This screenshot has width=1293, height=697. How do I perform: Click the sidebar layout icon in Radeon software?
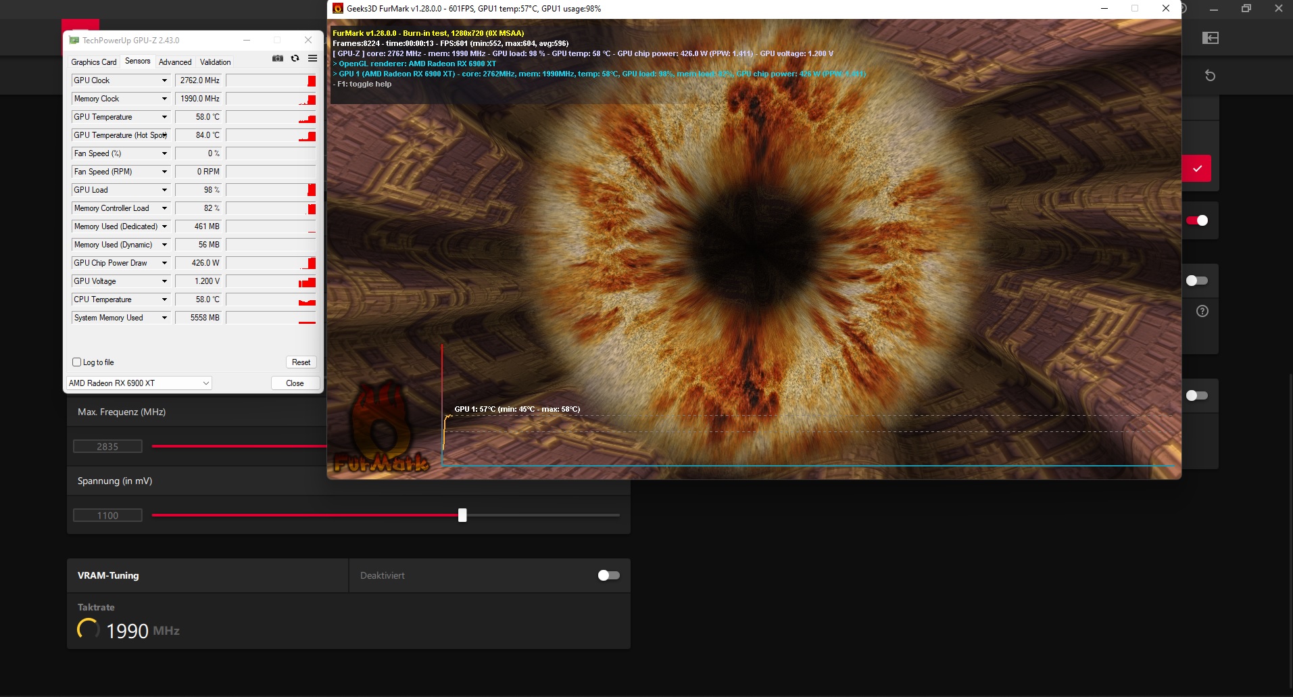pos(1211,38)
